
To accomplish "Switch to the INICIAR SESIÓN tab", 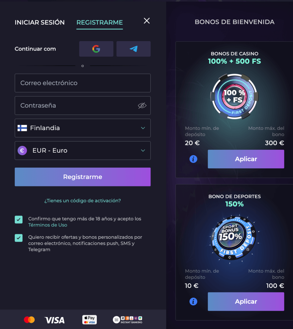I will pos(40,22).
